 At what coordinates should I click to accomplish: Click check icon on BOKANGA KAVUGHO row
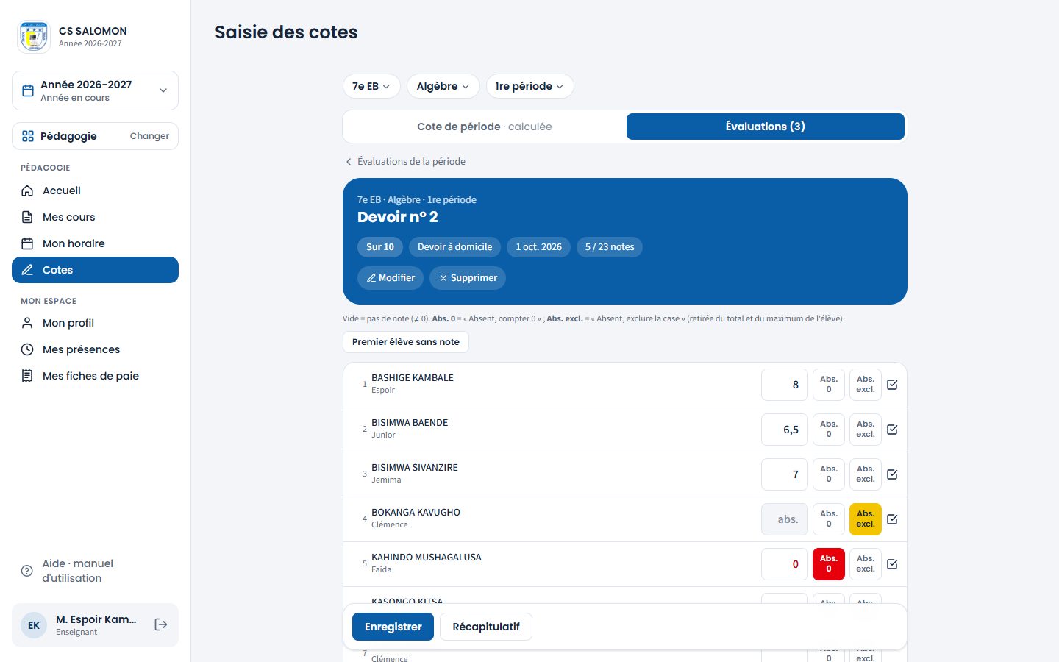[x=892, y=519]
